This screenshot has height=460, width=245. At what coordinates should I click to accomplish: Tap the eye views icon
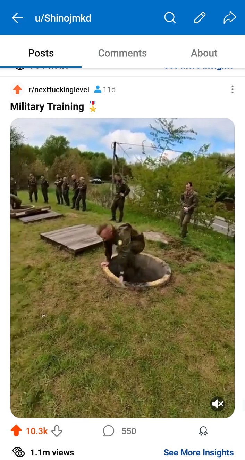pyautogui.click(x=19, y=452)
